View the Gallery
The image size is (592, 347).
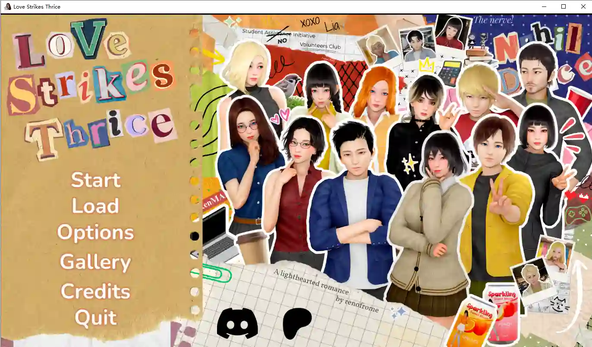(x=95, y=262)
